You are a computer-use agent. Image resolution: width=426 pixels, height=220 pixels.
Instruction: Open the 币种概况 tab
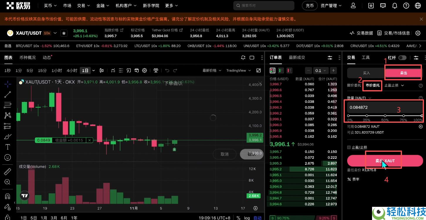28,57
